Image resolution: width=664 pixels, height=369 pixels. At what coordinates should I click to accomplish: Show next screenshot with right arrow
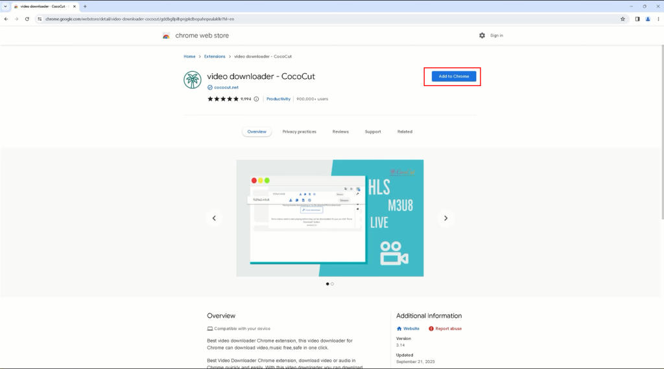tap(445, 218)
